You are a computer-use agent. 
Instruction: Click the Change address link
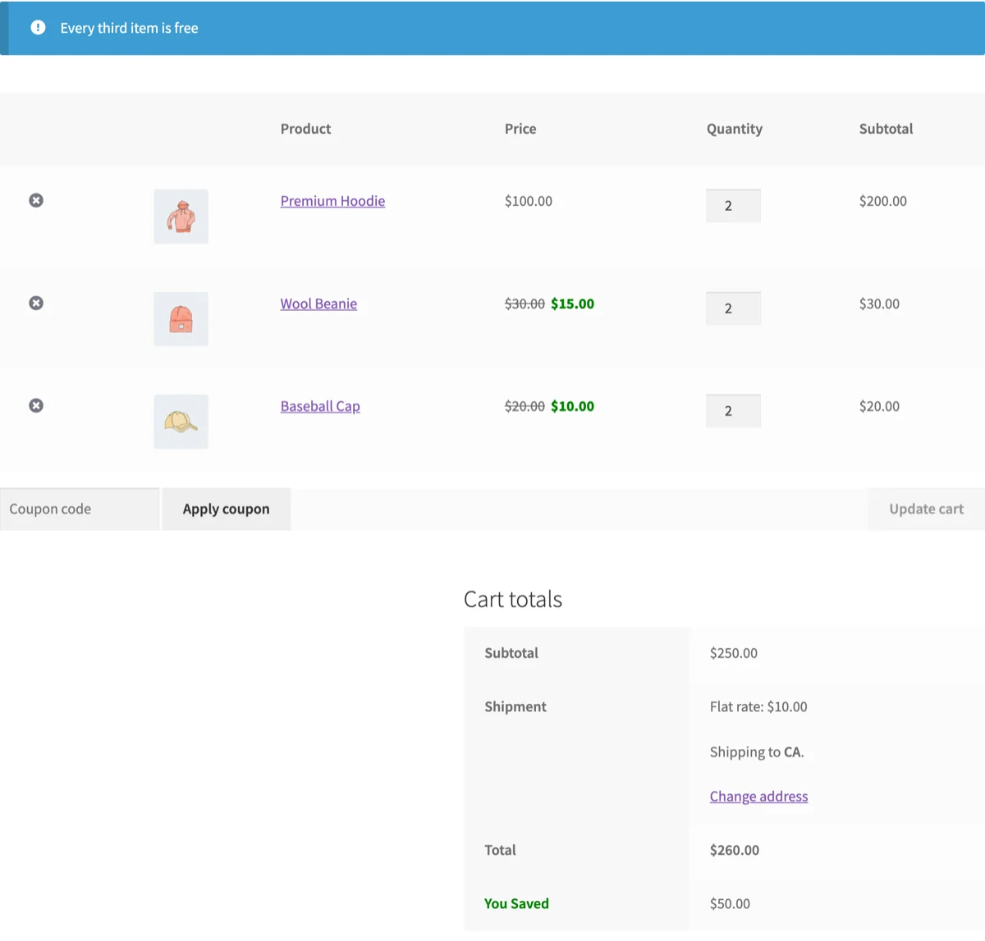coord(758,797)
